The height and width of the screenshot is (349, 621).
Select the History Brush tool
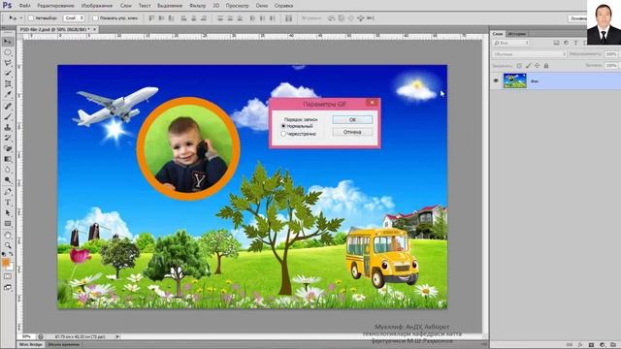(8, 138)
